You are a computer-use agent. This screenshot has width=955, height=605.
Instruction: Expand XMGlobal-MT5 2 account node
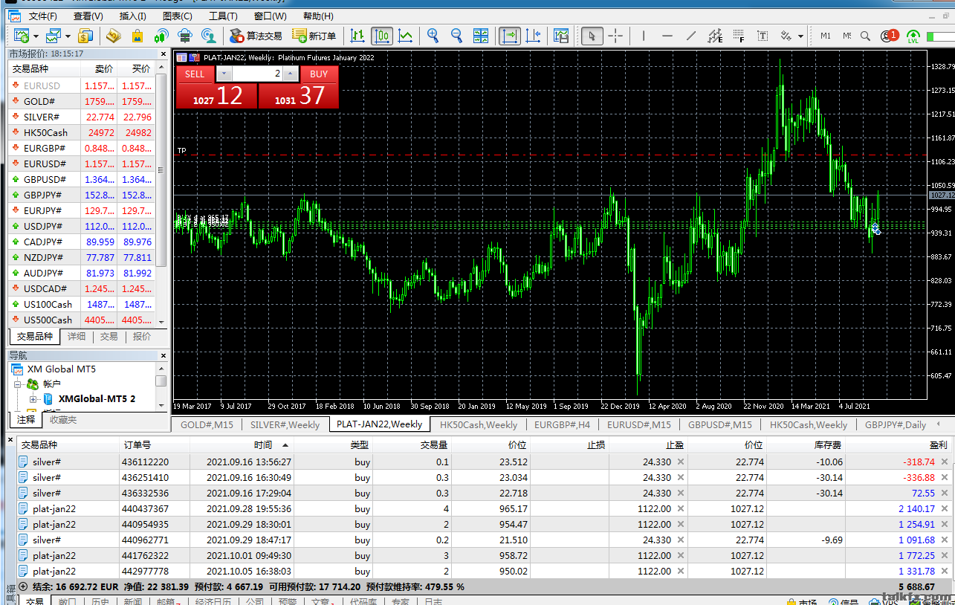[x=33, y=399]
